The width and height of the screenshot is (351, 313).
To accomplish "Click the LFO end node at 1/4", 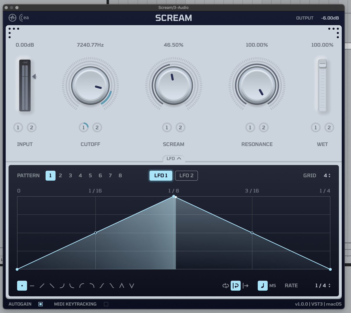I will click(330, 269).
